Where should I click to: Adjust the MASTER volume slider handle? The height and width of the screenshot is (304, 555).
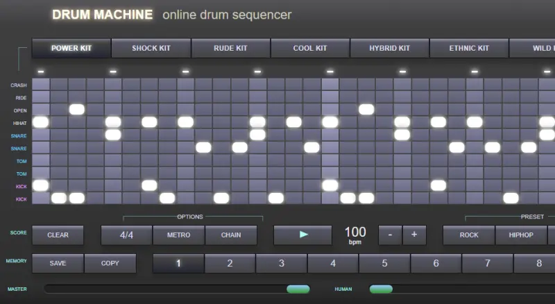298,289
